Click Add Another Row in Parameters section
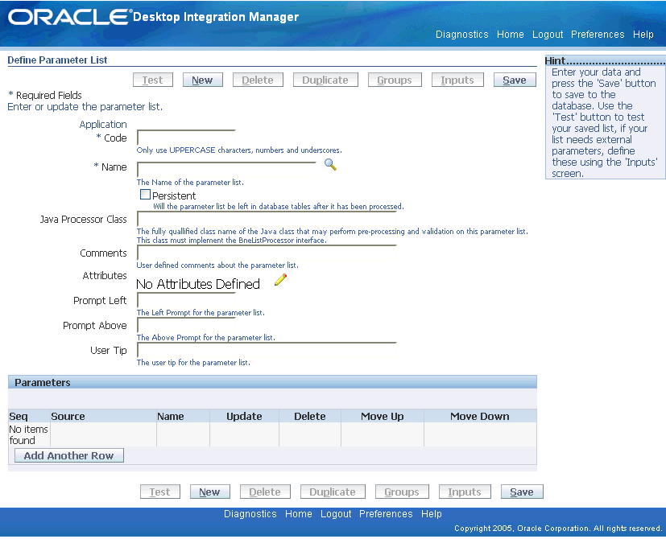666x539 pixels. pyautogui.click(x=68, y=455)
